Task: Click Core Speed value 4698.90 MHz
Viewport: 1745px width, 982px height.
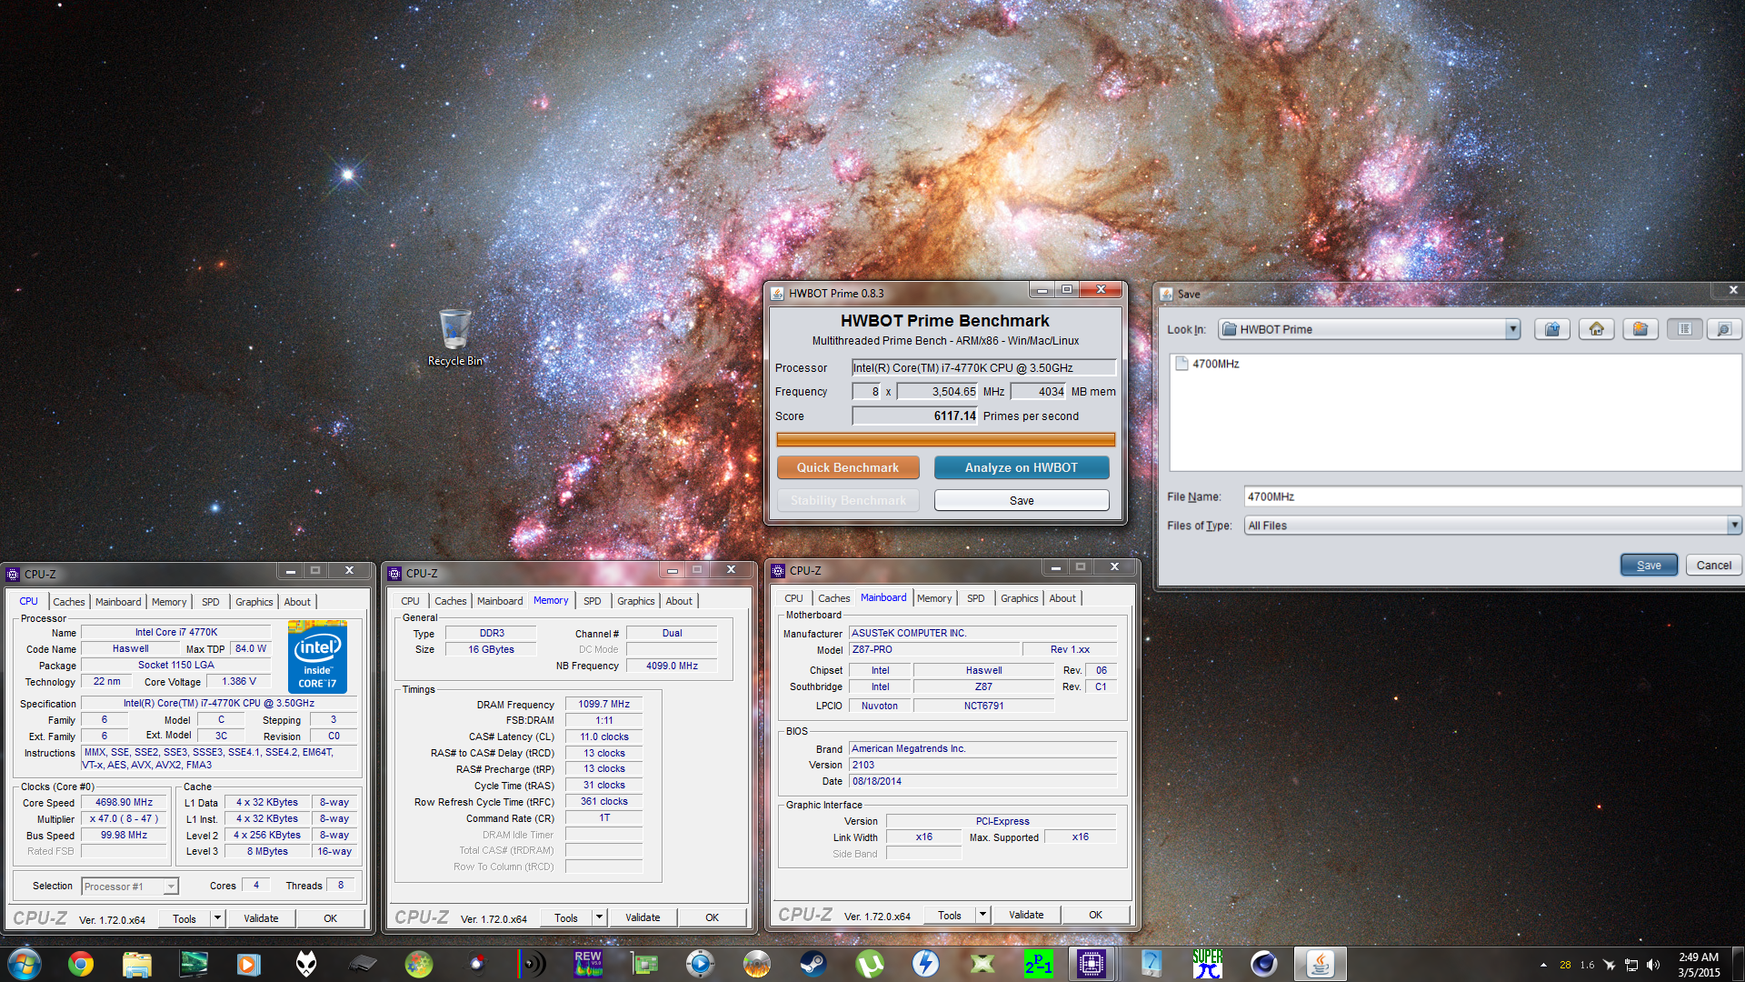Action: click(124, 803)
